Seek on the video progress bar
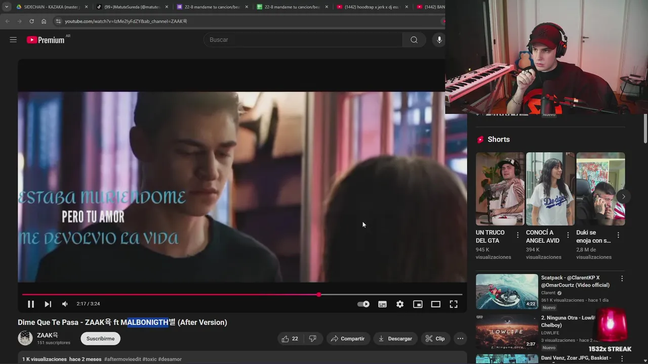Viewport: 648px width, 364px height. [x=242, y=294]
